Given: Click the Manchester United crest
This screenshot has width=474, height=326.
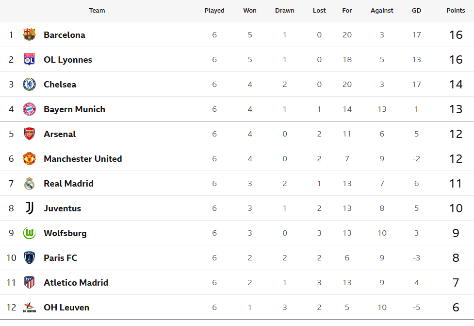Looking at the screenshot, I should (30, 159).
